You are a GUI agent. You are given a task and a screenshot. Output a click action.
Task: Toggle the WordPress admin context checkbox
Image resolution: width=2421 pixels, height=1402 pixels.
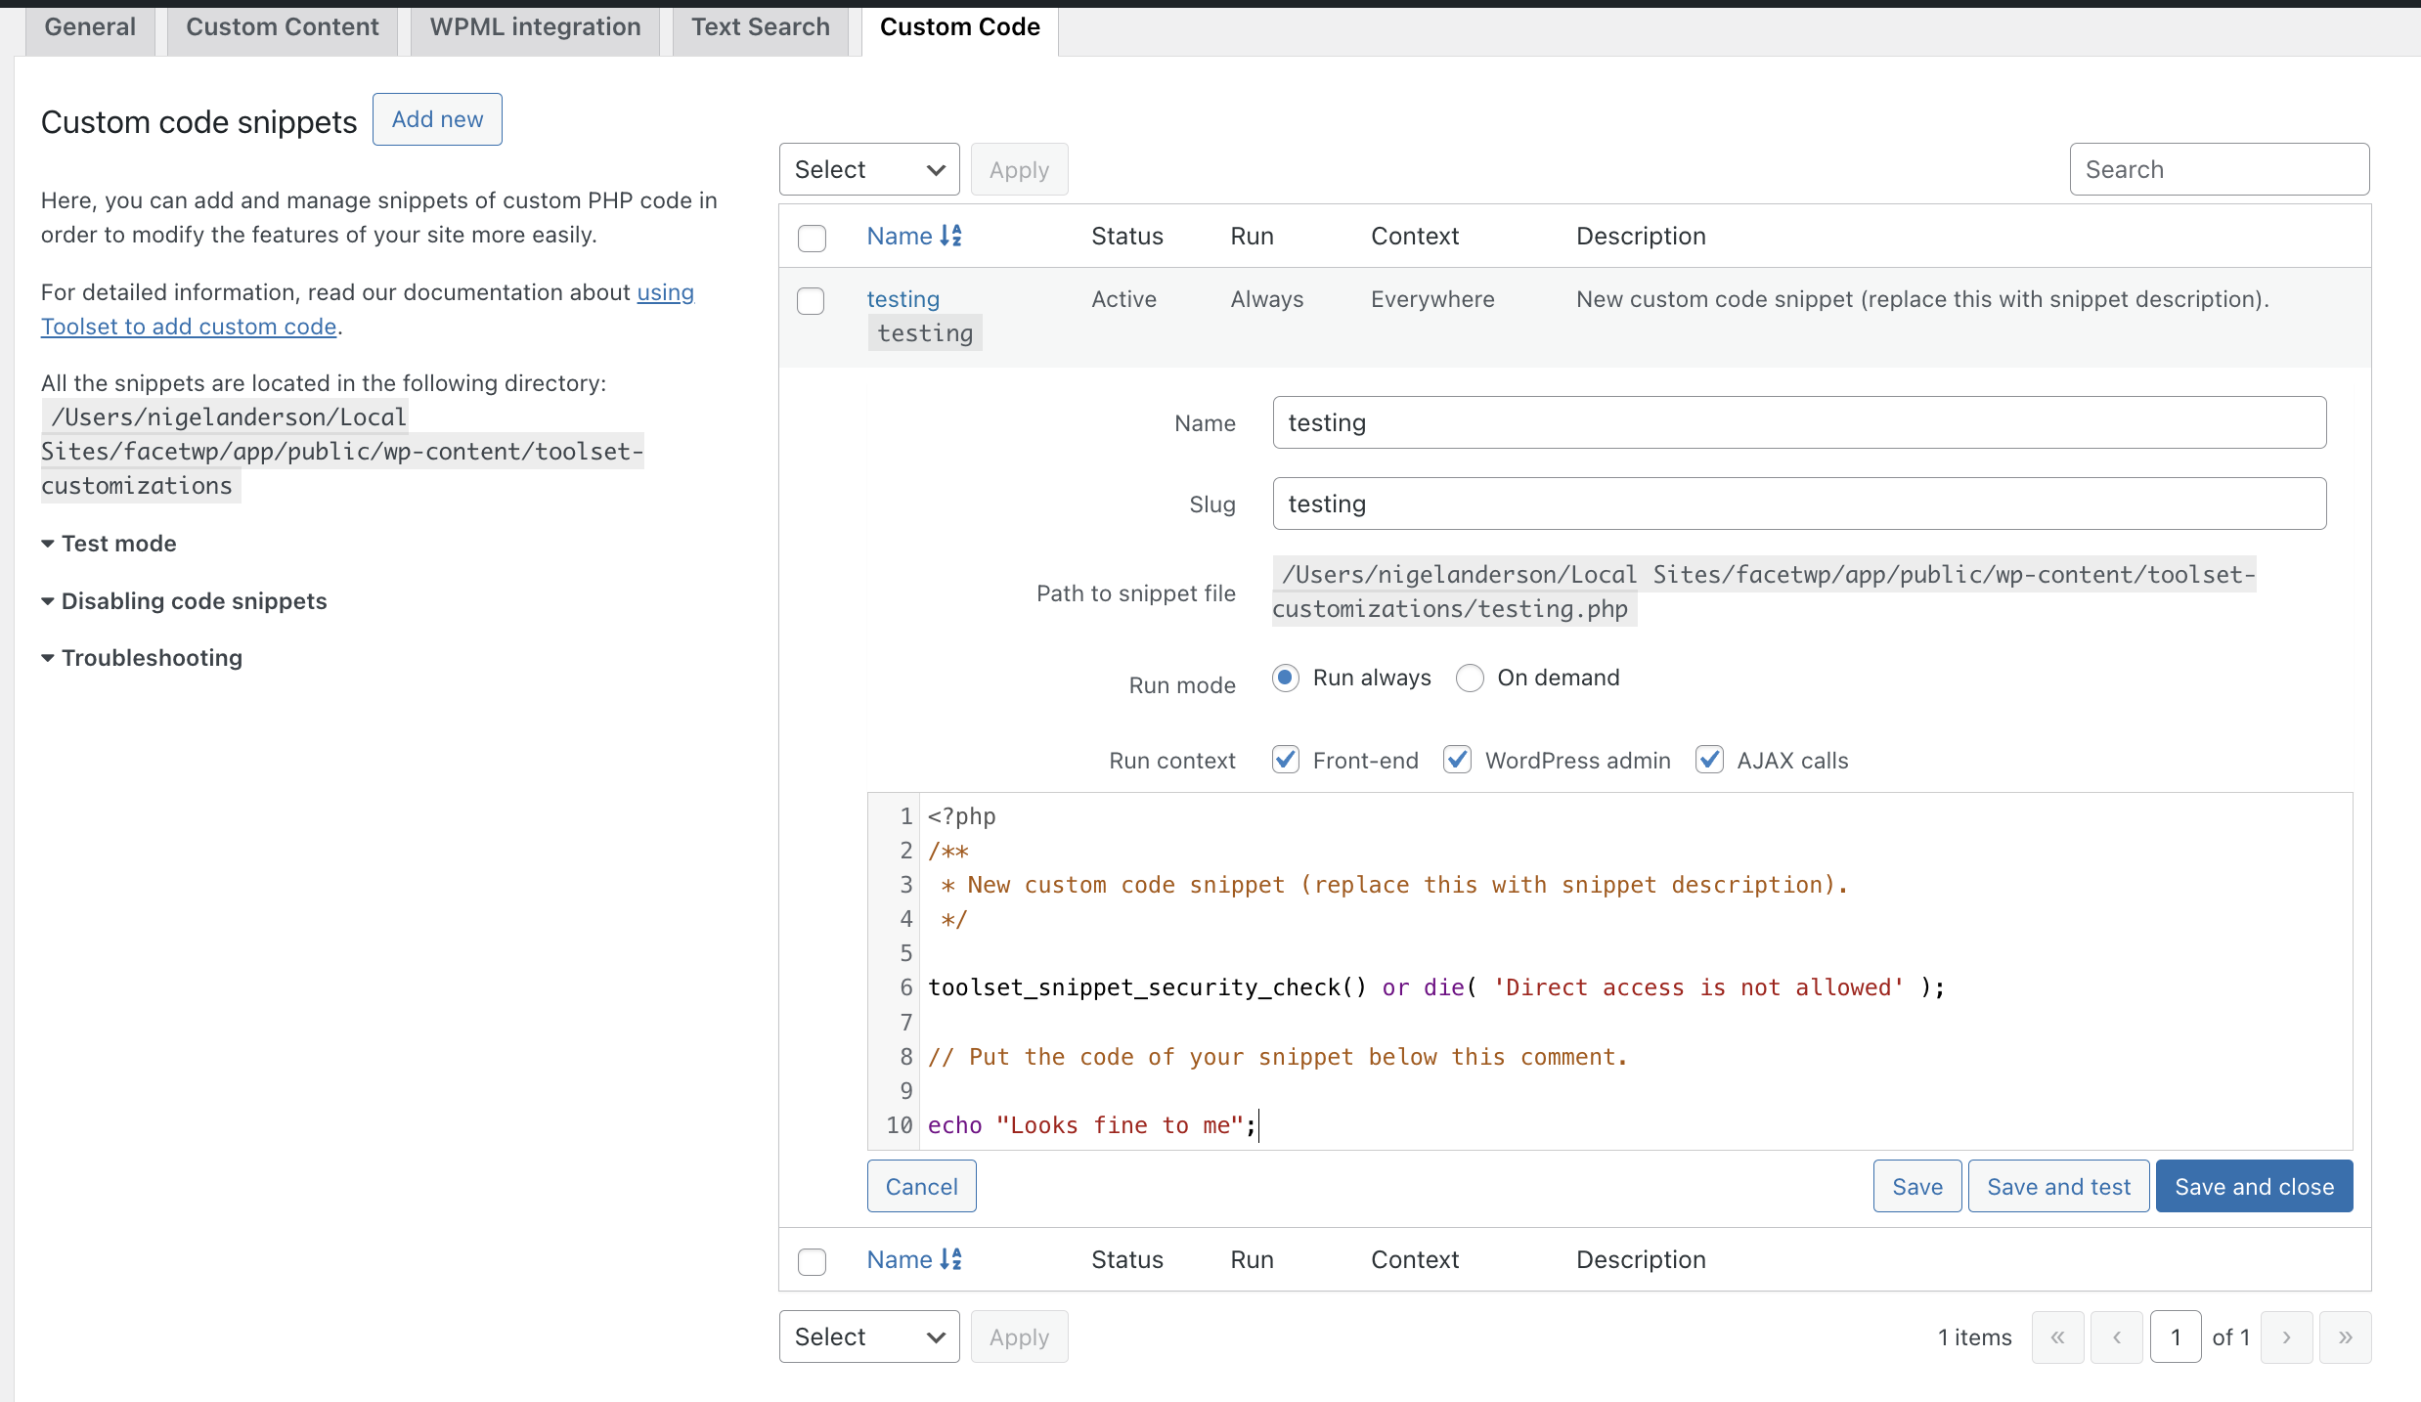(x=1458, y=760)
